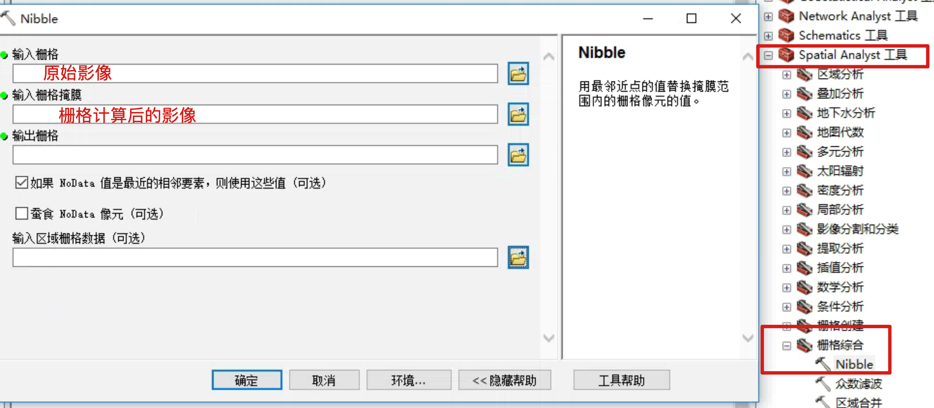Screen dimensions: 934x408
Task: Click the Network Analyst toolbox icon
Action: click(786, 16)
